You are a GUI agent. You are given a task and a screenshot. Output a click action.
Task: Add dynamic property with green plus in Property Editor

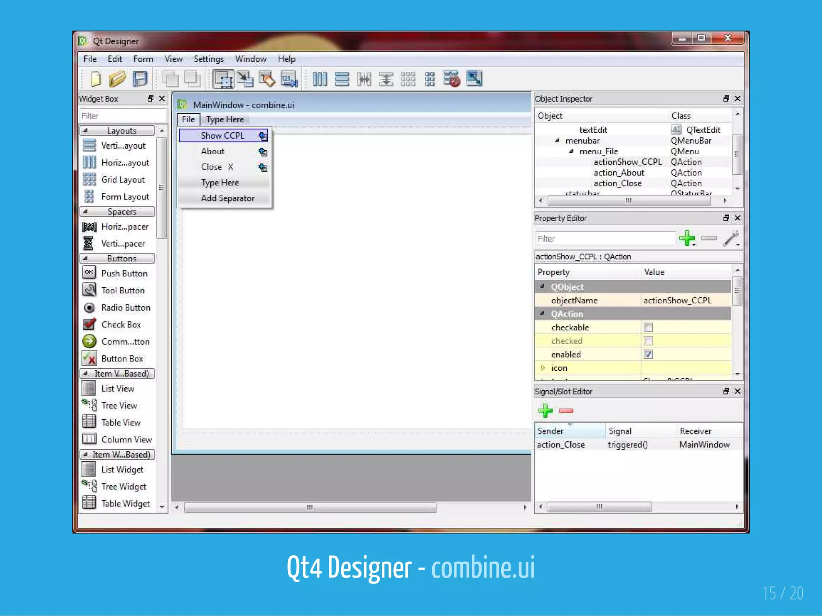pos(687,238)
